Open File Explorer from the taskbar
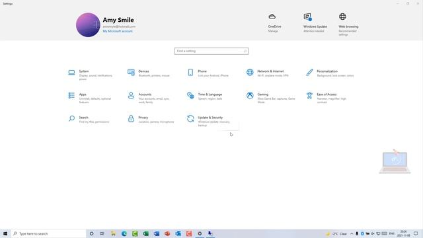The image size is (423, 238). pos(113,233)
